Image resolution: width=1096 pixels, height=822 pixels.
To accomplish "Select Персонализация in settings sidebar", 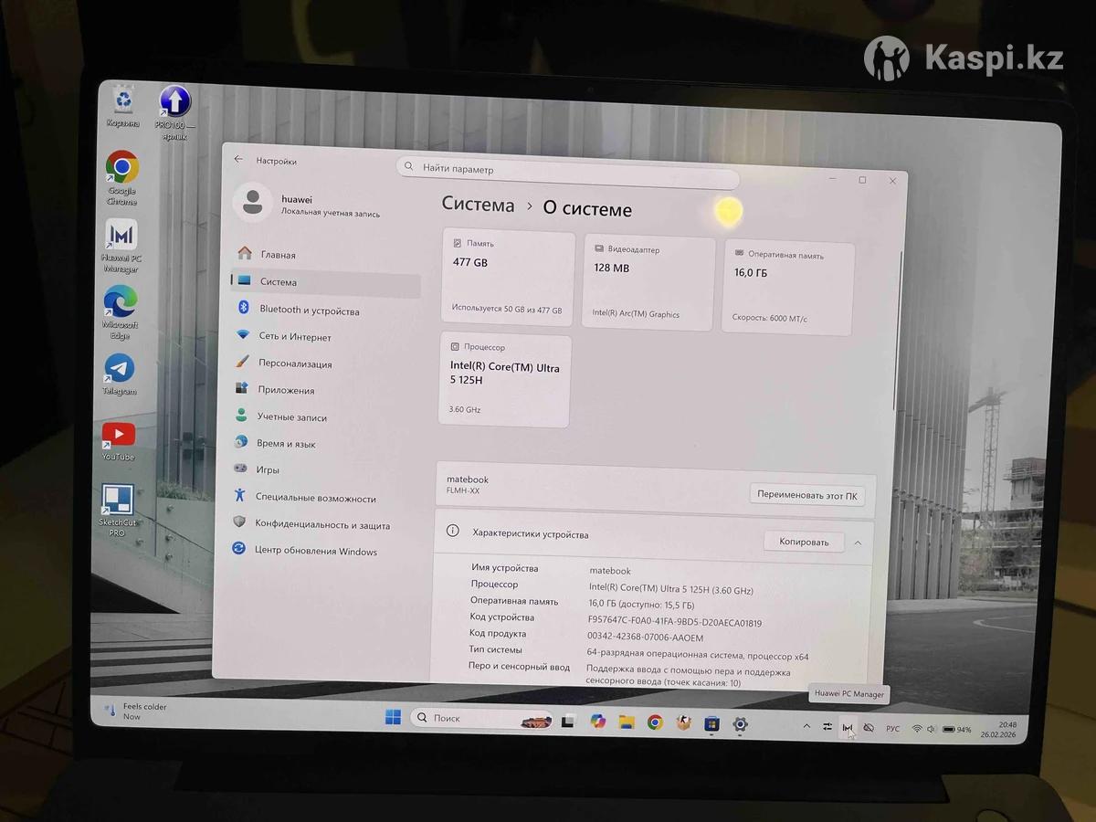I will (294, 364).
